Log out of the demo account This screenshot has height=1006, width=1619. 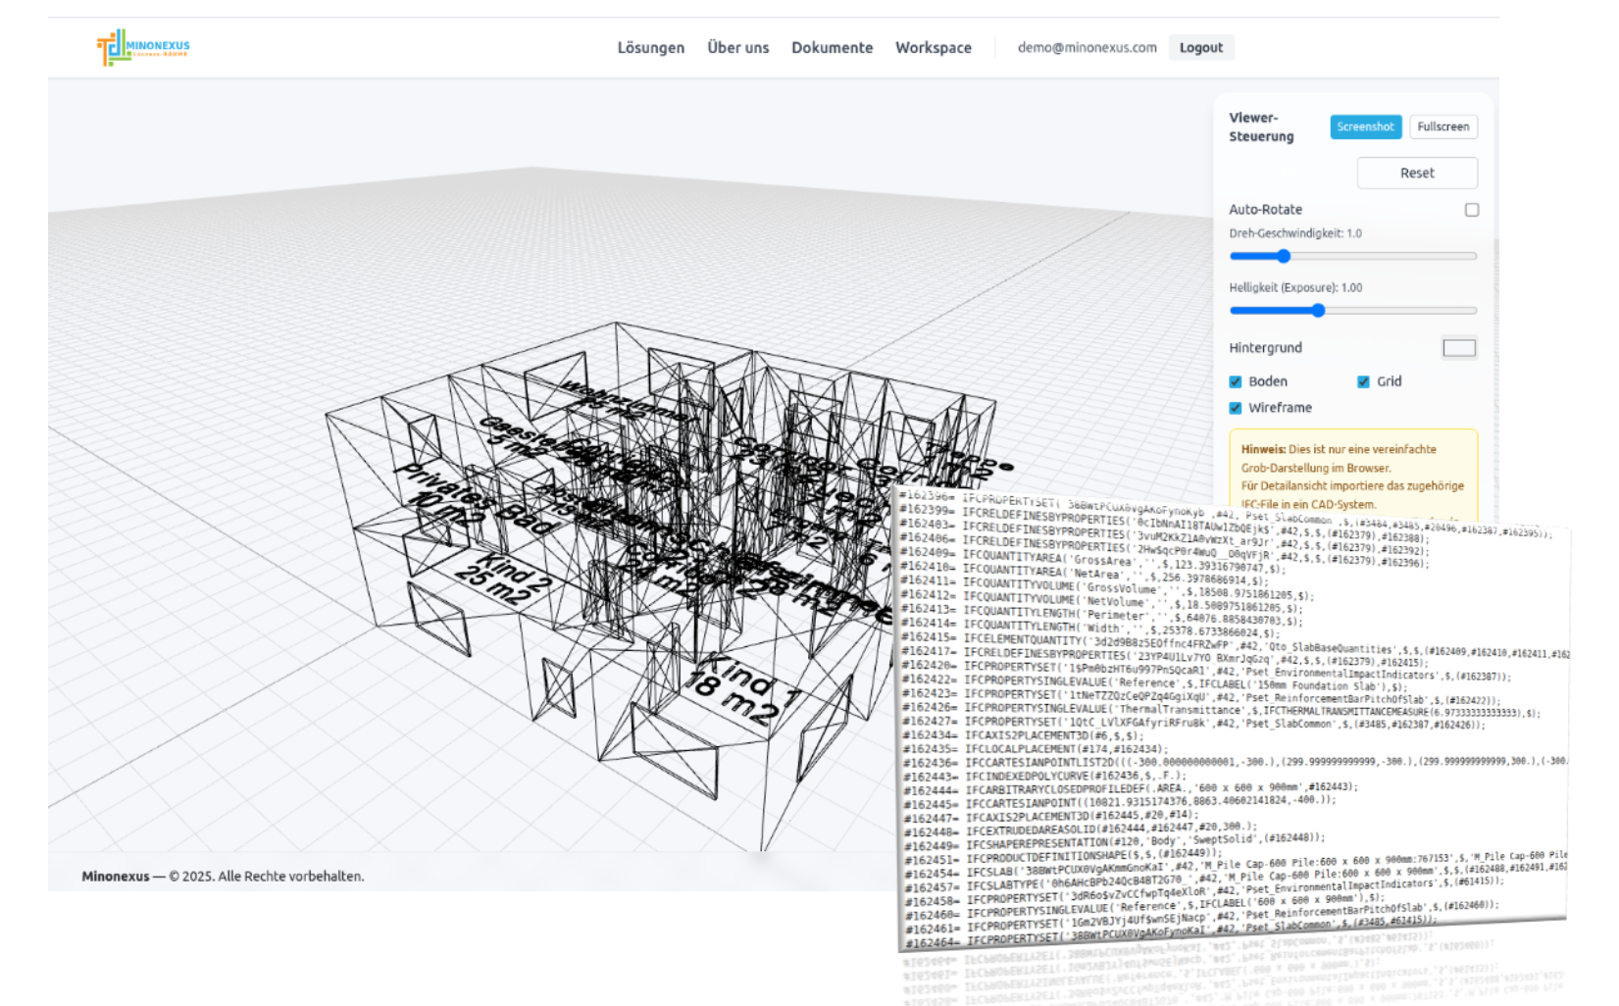[1200, 47]
